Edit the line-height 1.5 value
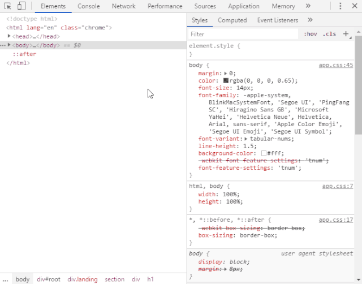362x284 pixels. point(248,146)
